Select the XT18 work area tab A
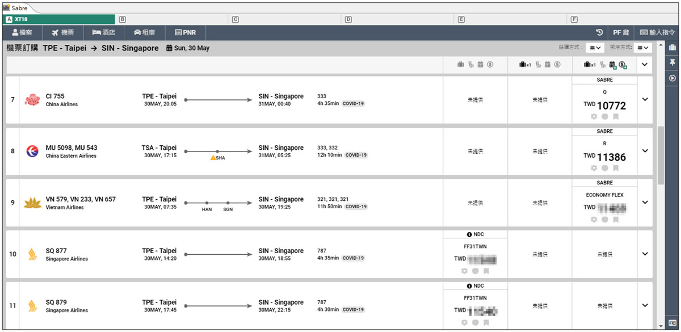 point(58,19)
